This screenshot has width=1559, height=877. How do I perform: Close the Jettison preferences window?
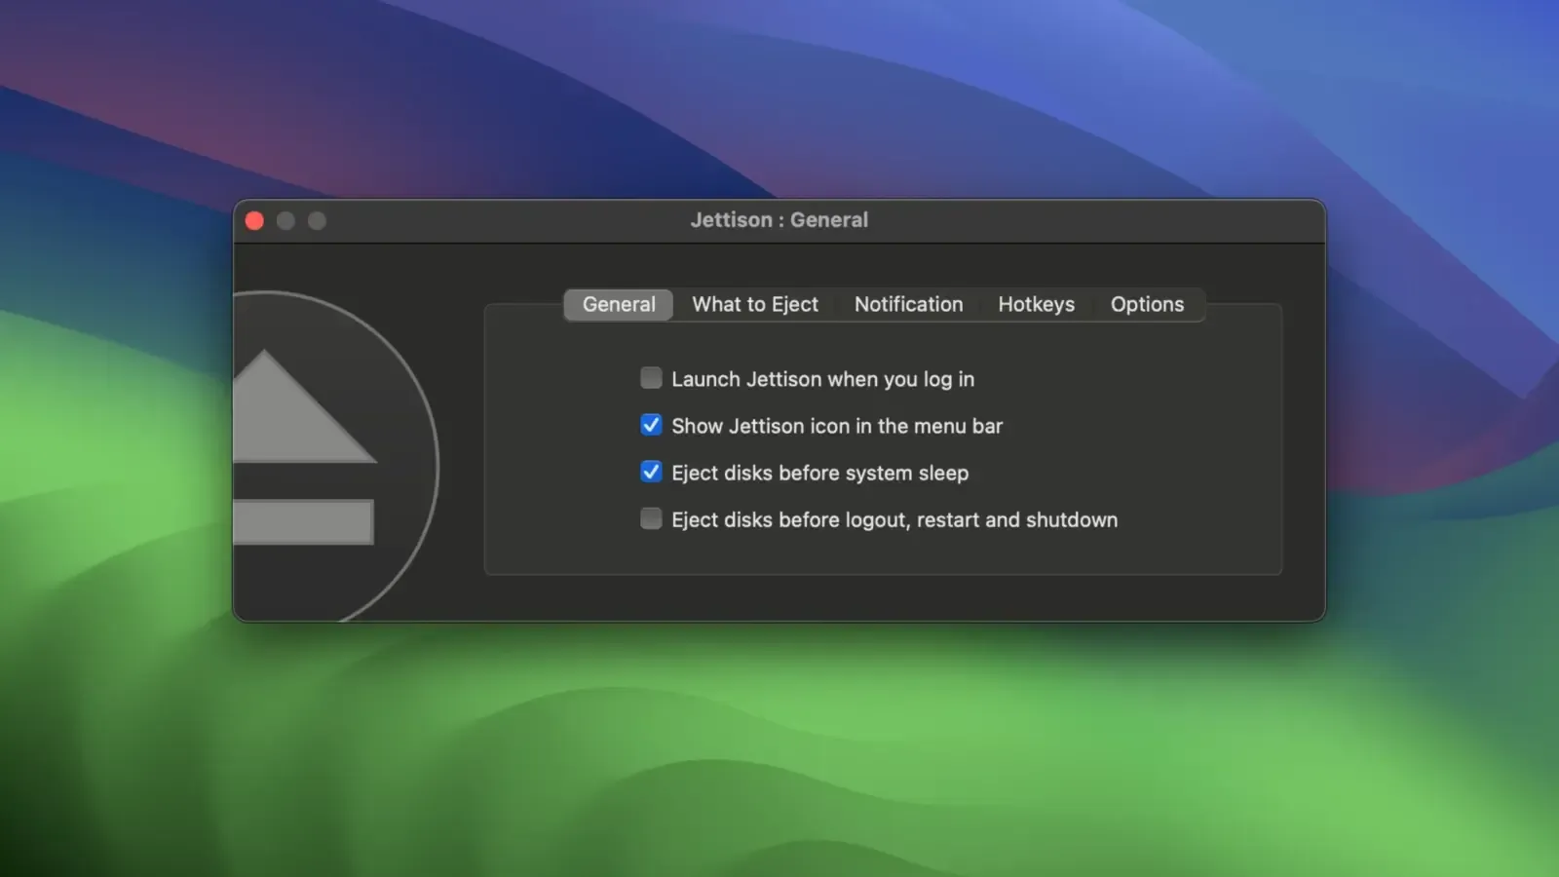255,221
